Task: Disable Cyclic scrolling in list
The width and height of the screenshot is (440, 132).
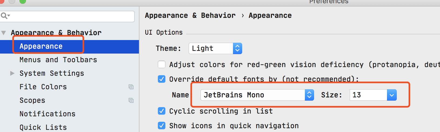Action: (162, 111)
